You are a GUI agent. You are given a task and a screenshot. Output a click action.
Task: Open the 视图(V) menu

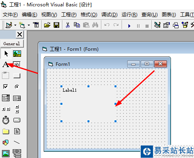(x=49, y=15)
